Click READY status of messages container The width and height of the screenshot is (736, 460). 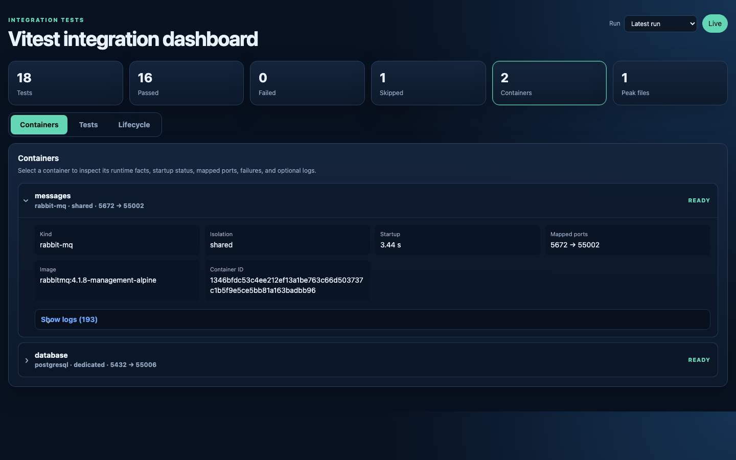tap(699, 200)
